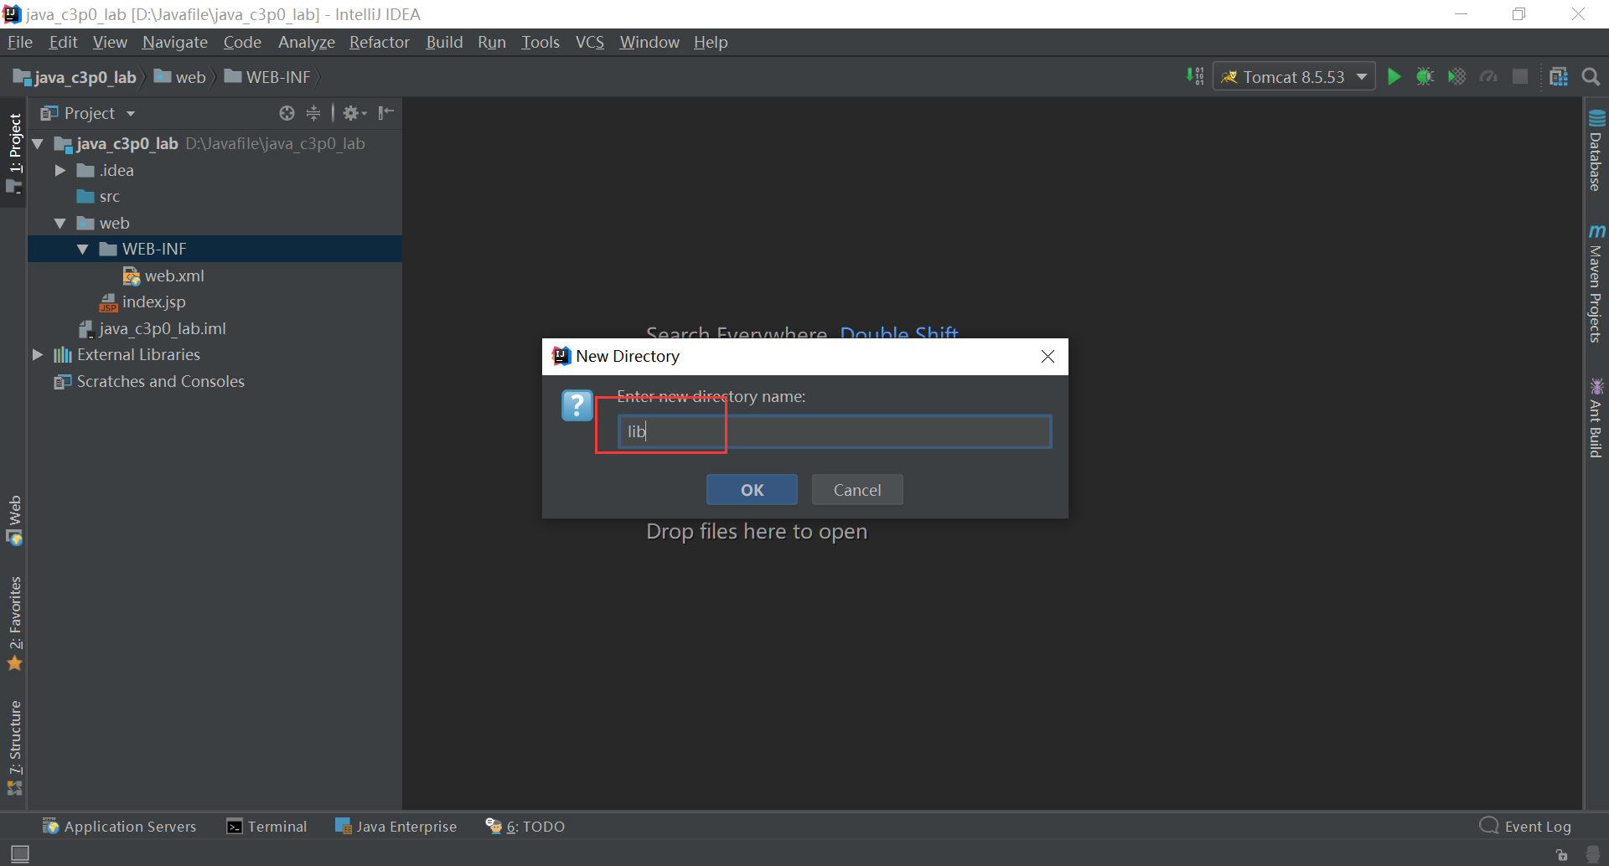Start the debugger with the bug icon
The image size is (1609, 866).
click(1425, 76)
